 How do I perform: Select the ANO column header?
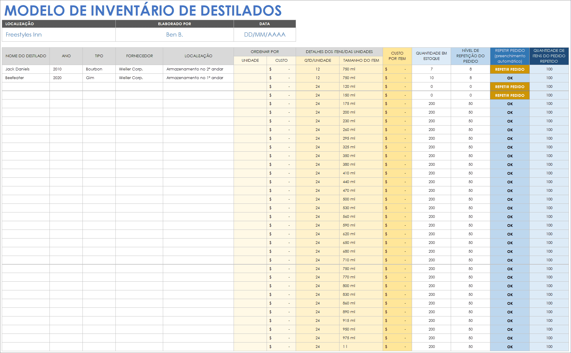[x=66, y=56]
